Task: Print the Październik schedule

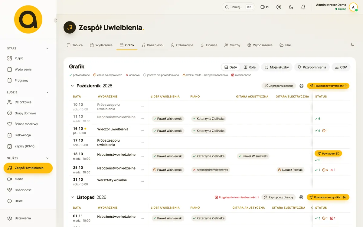Action: pyautogui.click(x=301, y=86)
